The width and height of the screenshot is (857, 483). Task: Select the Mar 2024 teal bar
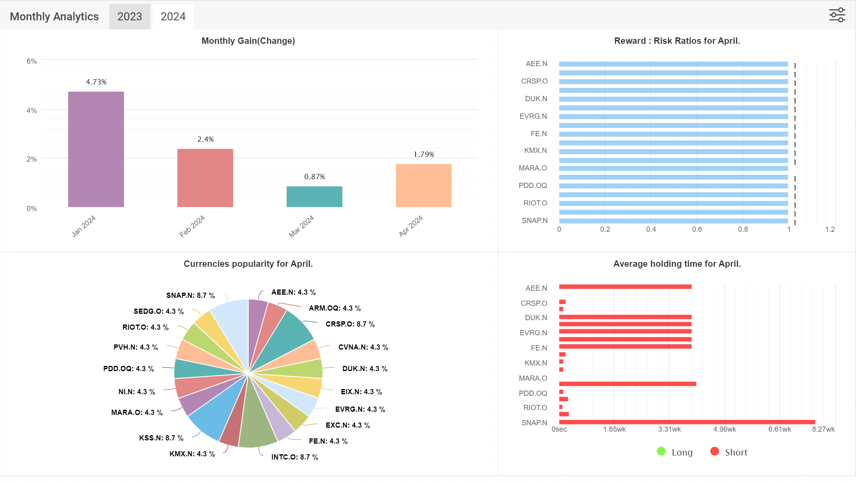point(314,197)
